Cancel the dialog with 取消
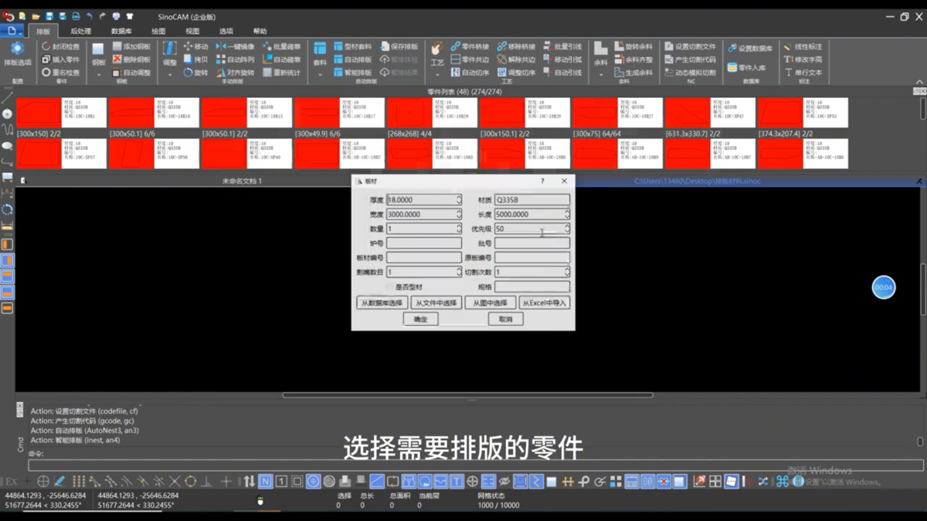The height and width of the screenshot is (521, 927). click(505, 319)
